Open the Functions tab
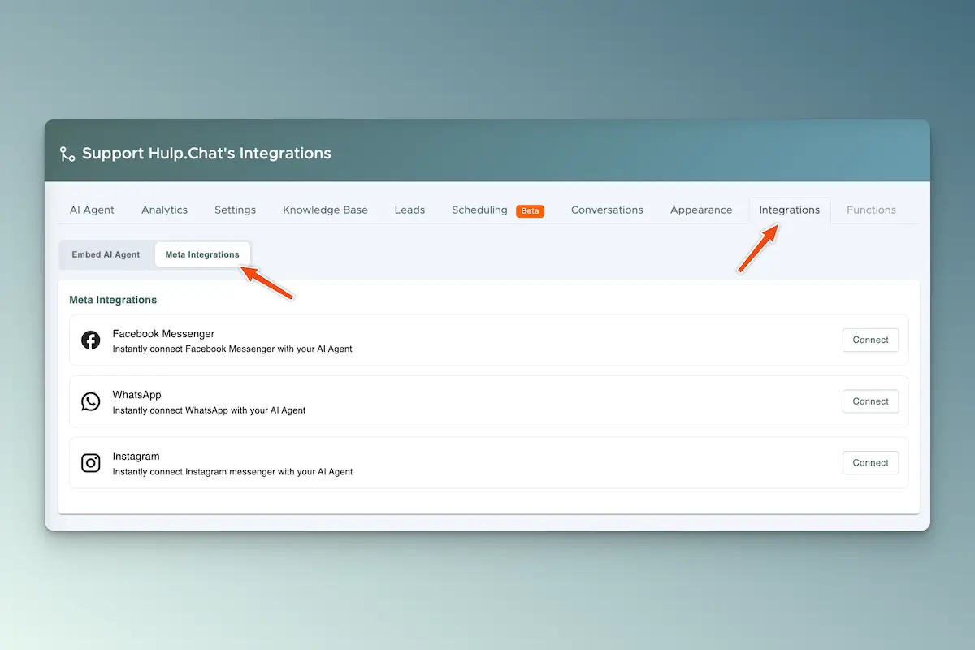975x650 pixels. [x=871, y=210]
